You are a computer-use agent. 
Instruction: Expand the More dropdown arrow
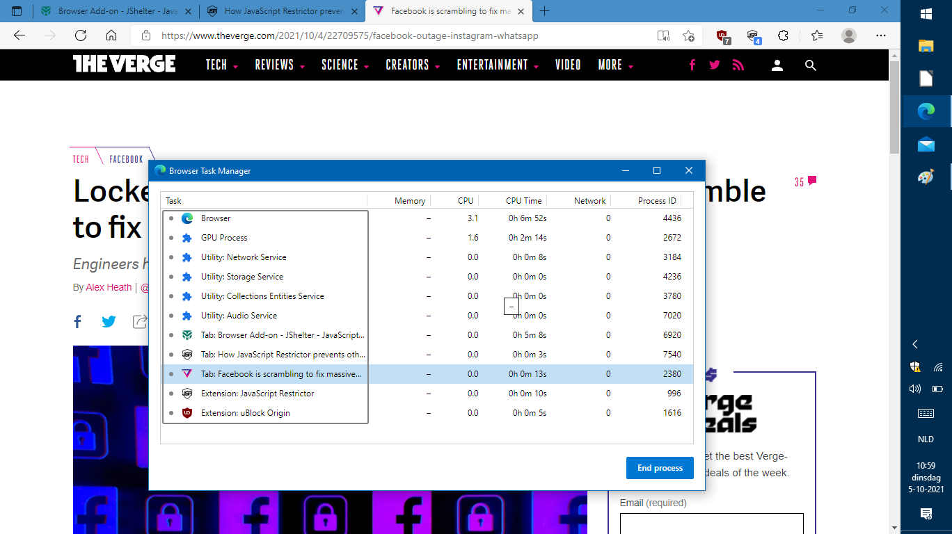click(x=630, y=67)
